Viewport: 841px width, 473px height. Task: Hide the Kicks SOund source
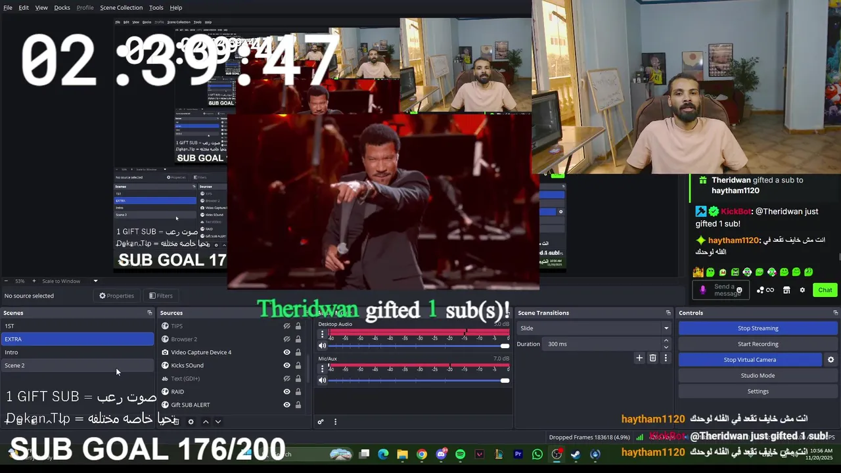[x=286, y=365]
